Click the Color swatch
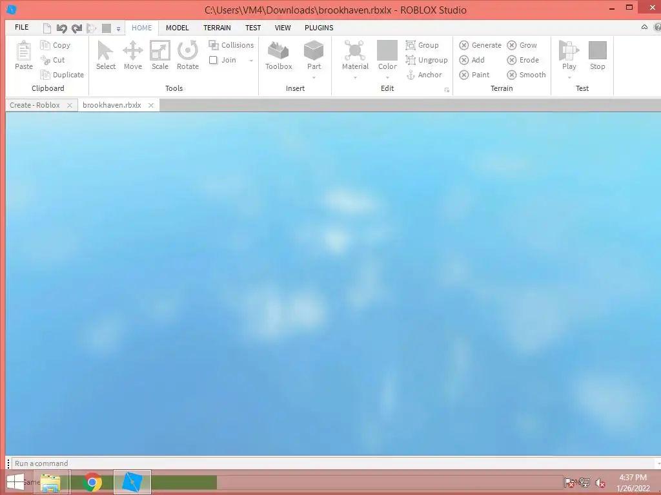661x495 pixels. click(x=387, y=50)
